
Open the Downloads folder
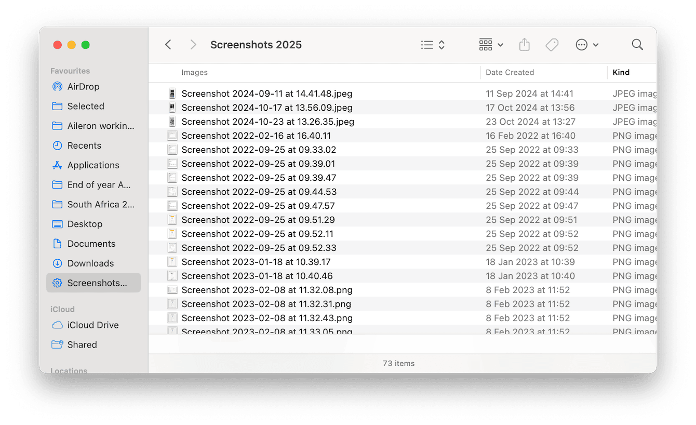point(90,263)
